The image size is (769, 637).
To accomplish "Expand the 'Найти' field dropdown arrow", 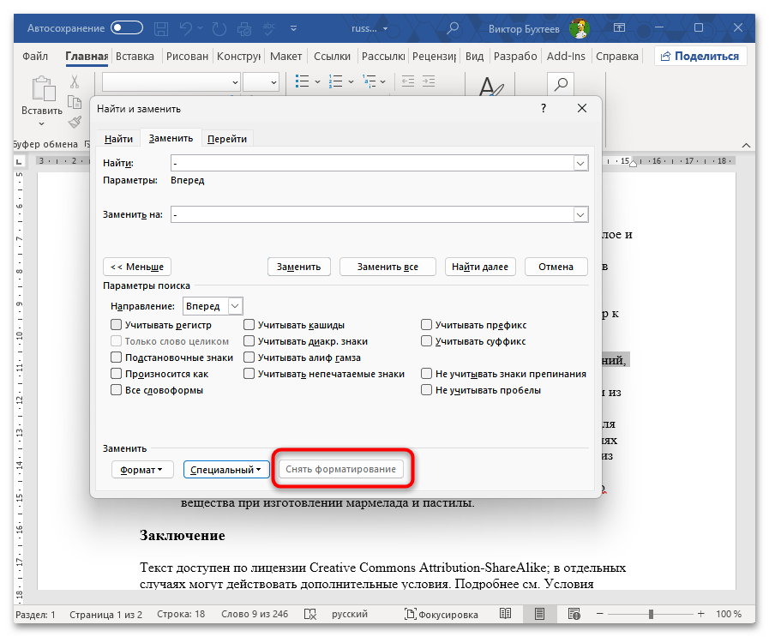I will click(x=580, y=163).
